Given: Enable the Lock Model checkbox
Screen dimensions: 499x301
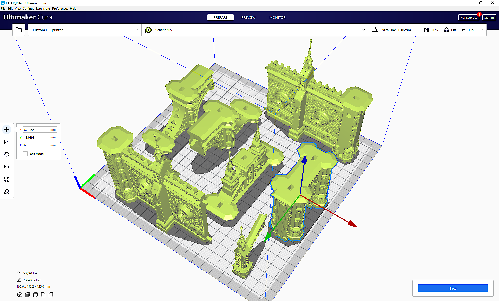Looking at the screenshot, I should tap(25, 154).
